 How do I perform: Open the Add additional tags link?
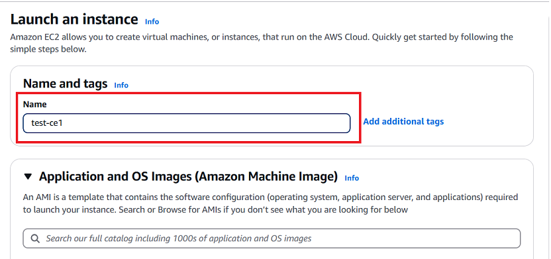(403, 122)
